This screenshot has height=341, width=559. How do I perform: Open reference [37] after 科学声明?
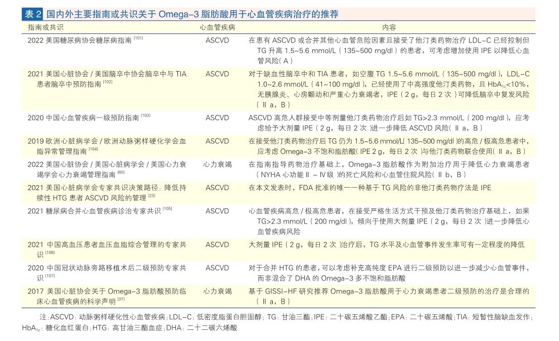click(x=120, y=299)
